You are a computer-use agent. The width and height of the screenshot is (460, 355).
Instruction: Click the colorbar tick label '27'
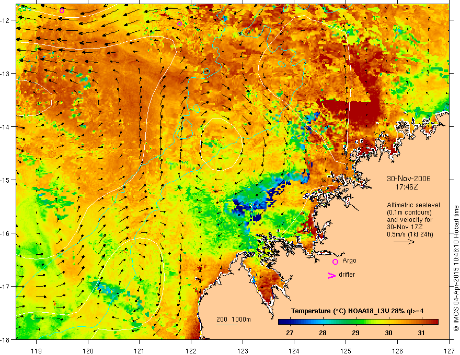290,333
